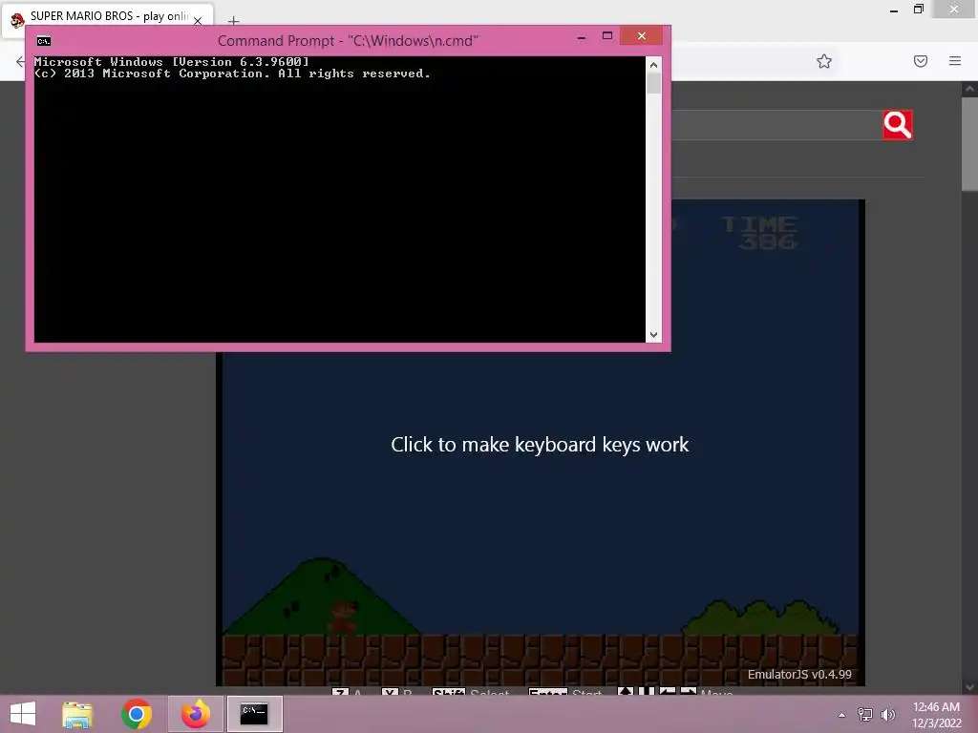This screenshot has height=733, width=978.
Task: Bookmark this page with the star icon
Action: click(824, 61)
